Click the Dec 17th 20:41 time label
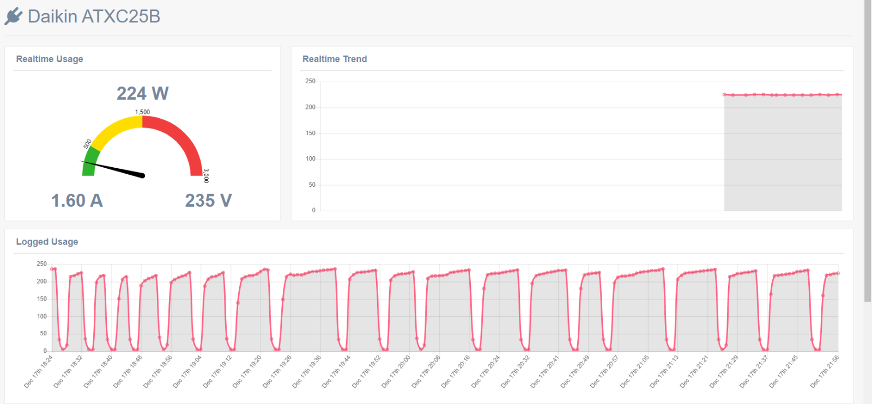 coord(545,372)
